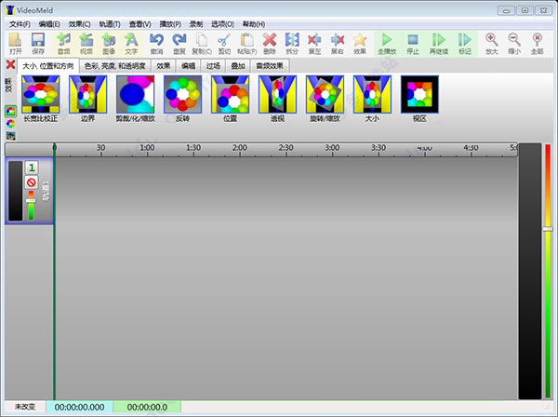Select the 长宽比校正 effect thumbnail
The image size is (558, 417).
pyautogui.click(x=41, y=94)
